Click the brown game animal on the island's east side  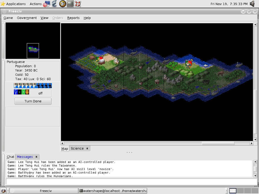(x=221, y=73)
